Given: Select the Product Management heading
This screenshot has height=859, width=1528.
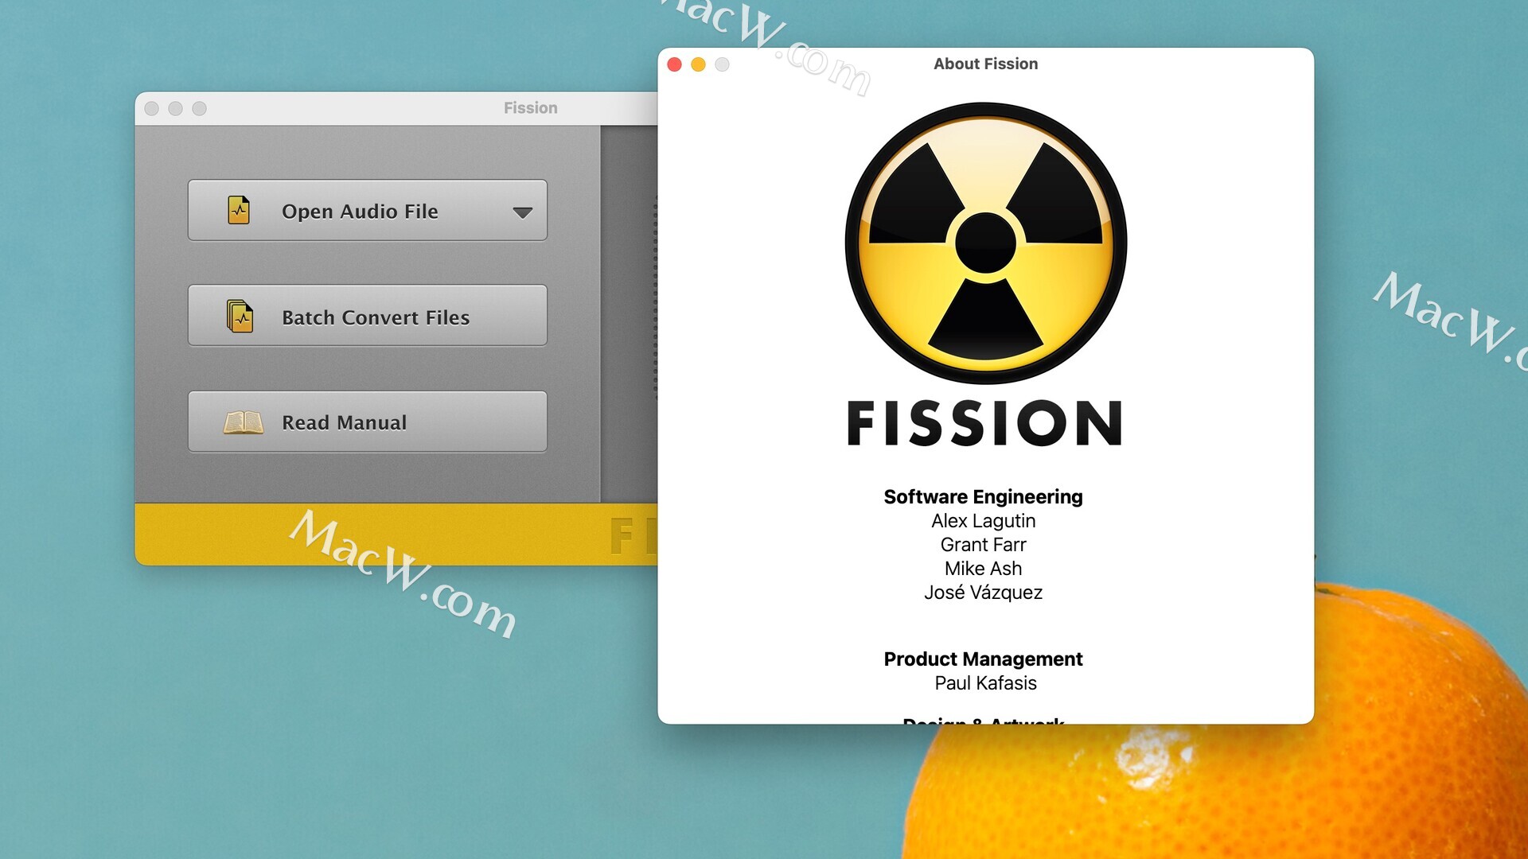Looking at the screenshot, I should point(983,659).
